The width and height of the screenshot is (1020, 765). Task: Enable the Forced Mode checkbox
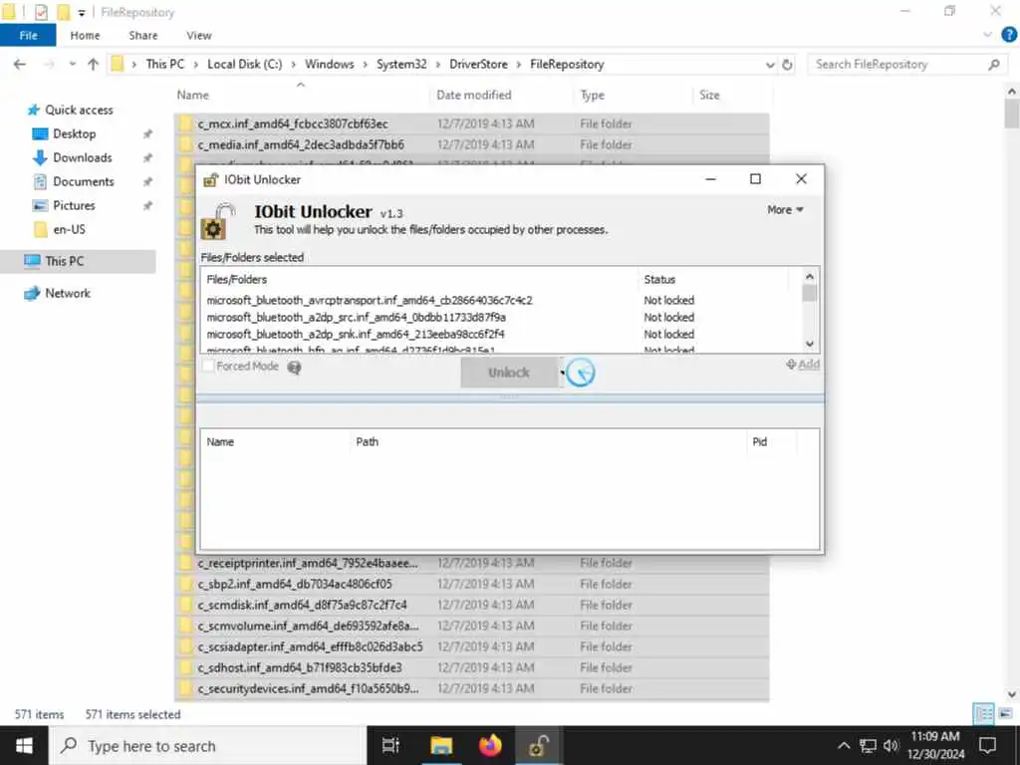point(208,367)
